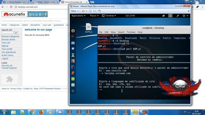Expand the dropdown arrow beside pause button
This screenshot has height=115, width=205.
pos(86,11)
